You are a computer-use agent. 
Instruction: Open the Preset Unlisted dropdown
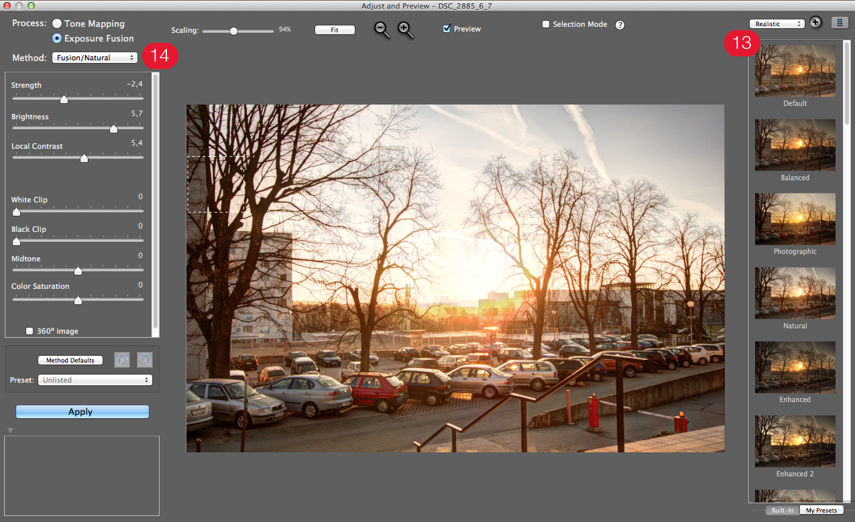click(95, 380)
